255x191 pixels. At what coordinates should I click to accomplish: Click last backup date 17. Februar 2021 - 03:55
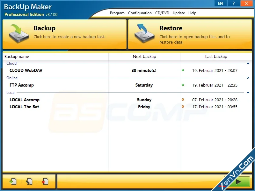(215, 107)
